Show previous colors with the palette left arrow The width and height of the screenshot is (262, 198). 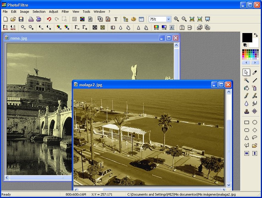(x=246, y=62)
